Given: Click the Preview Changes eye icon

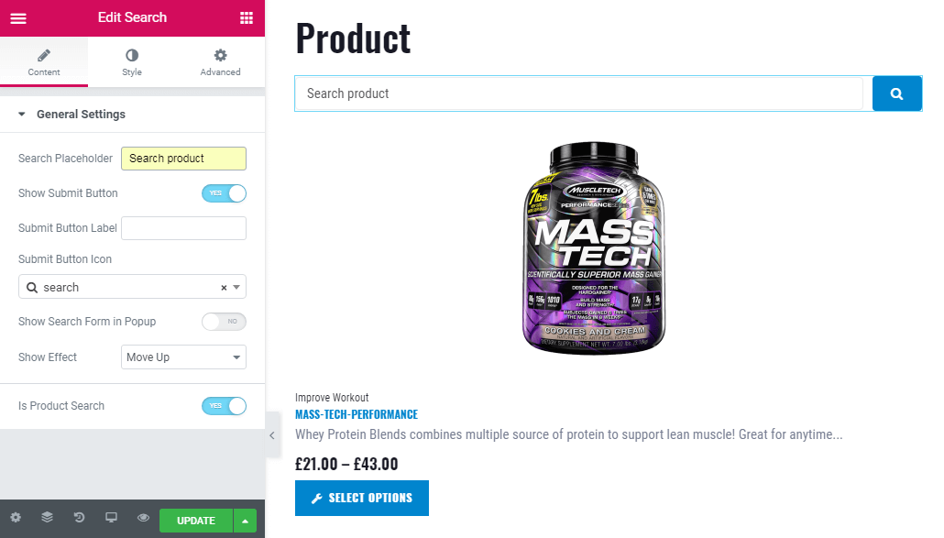Looking at the screenshot, I should pos(143,518).
